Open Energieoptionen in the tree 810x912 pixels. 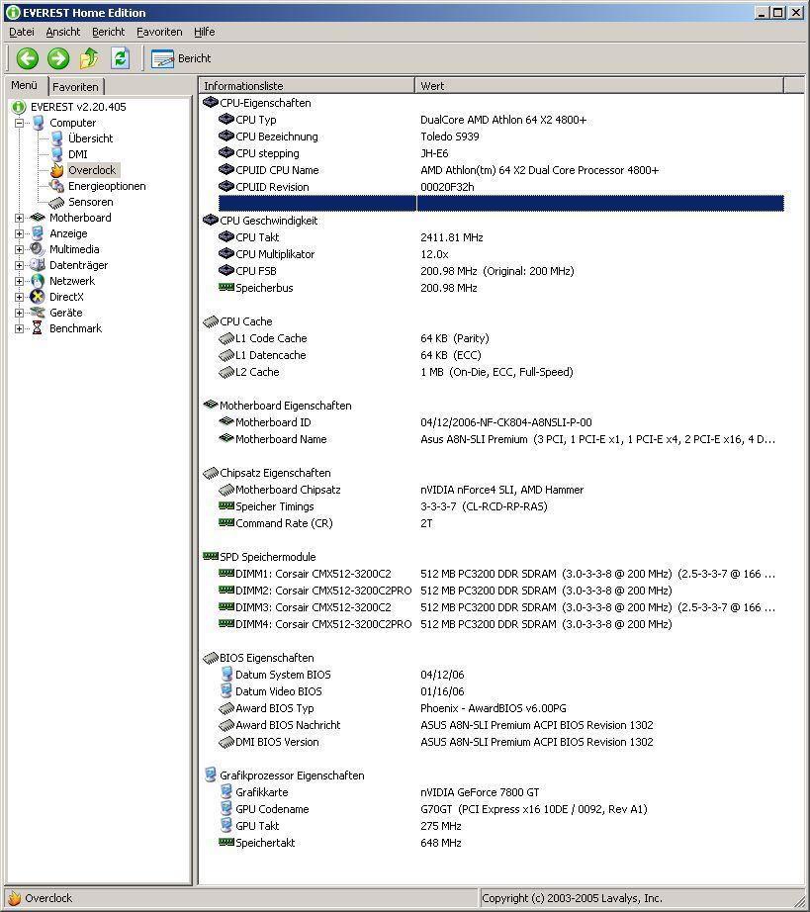[107, 186]
